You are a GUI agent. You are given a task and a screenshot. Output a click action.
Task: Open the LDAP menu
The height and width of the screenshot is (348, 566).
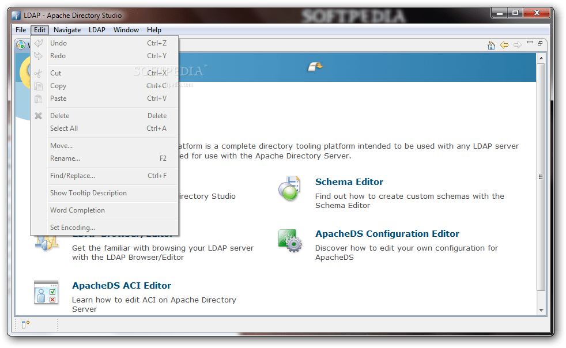(97, 30)
